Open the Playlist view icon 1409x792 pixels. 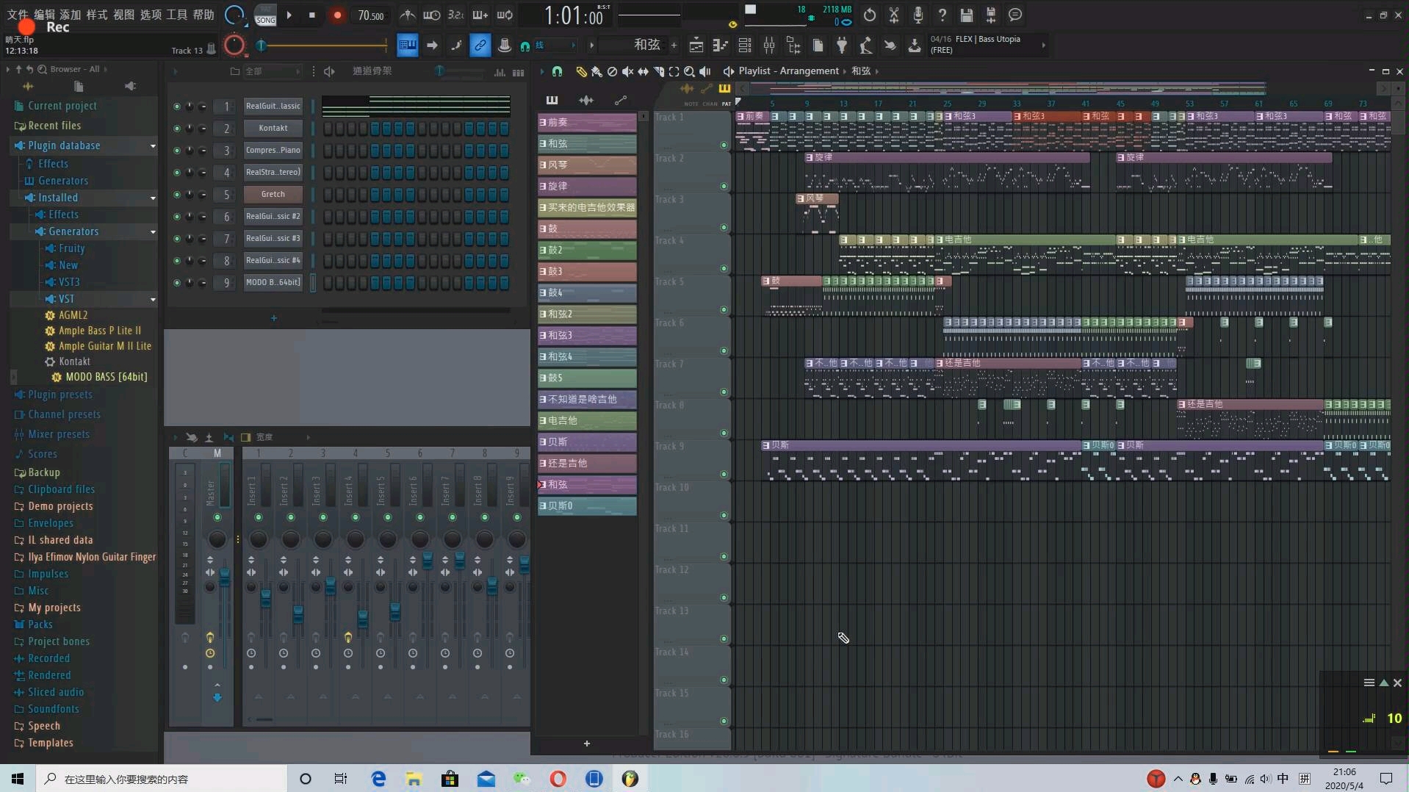696,46
